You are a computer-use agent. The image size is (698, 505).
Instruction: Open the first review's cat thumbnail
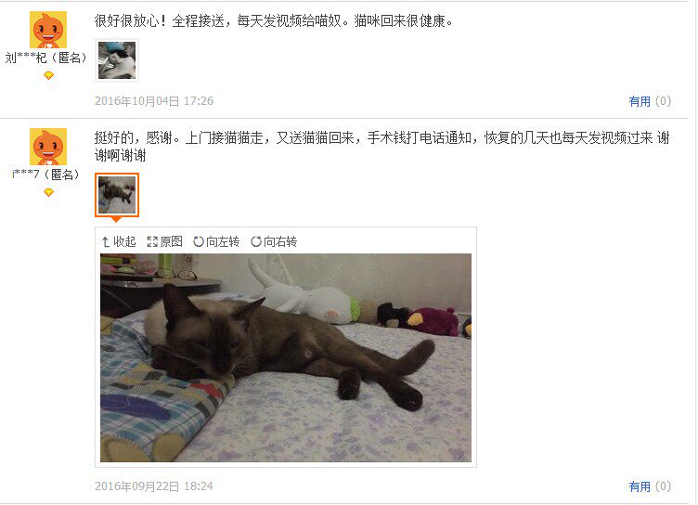point(117,60)
